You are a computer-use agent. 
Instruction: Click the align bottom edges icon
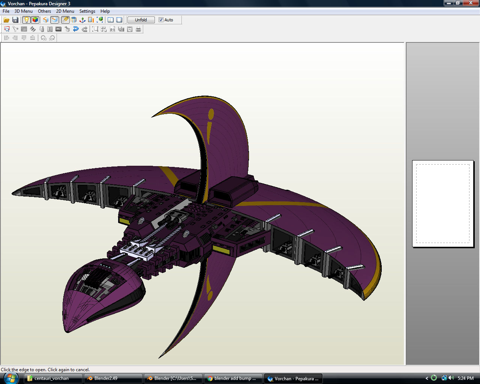point(33,38)
